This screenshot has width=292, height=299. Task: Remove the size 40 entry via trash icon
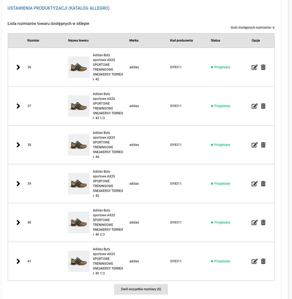coord(263,222)
